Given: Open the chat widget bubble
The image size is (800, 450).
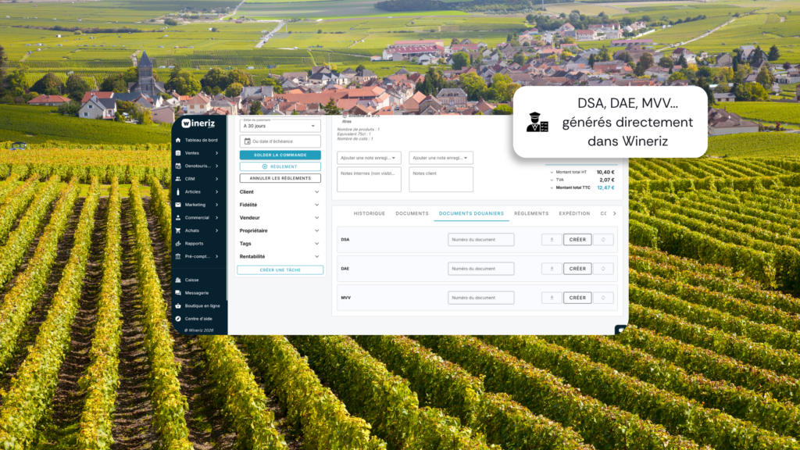Looking at the screenshot, I should pyautogui.click(x=621, y=330).
